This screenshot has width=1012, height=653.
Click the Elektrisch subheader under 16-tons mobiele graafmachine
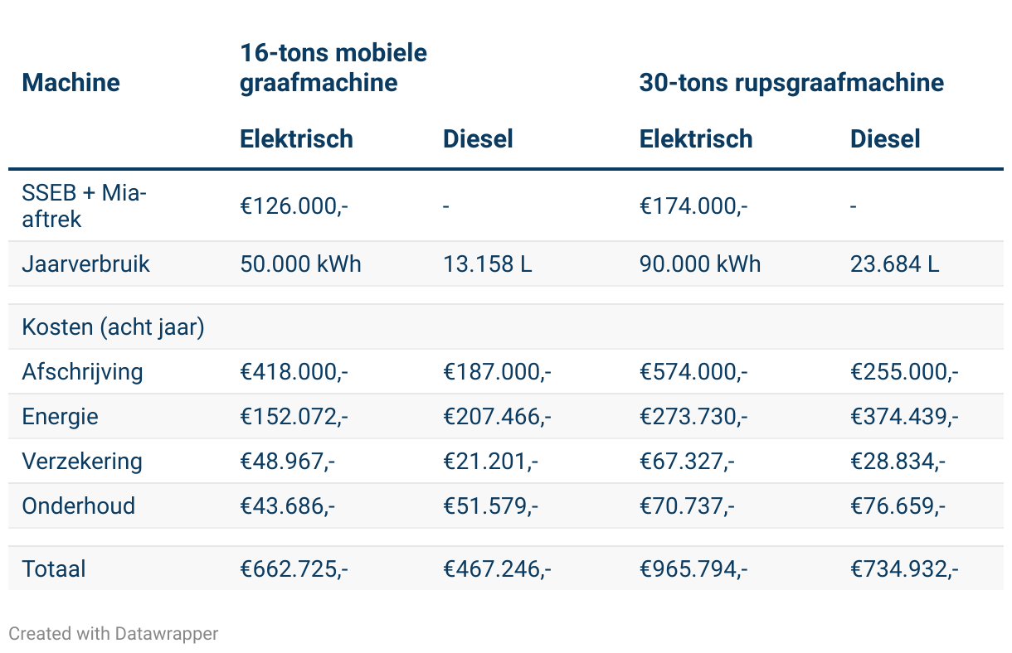pos(296,138)
